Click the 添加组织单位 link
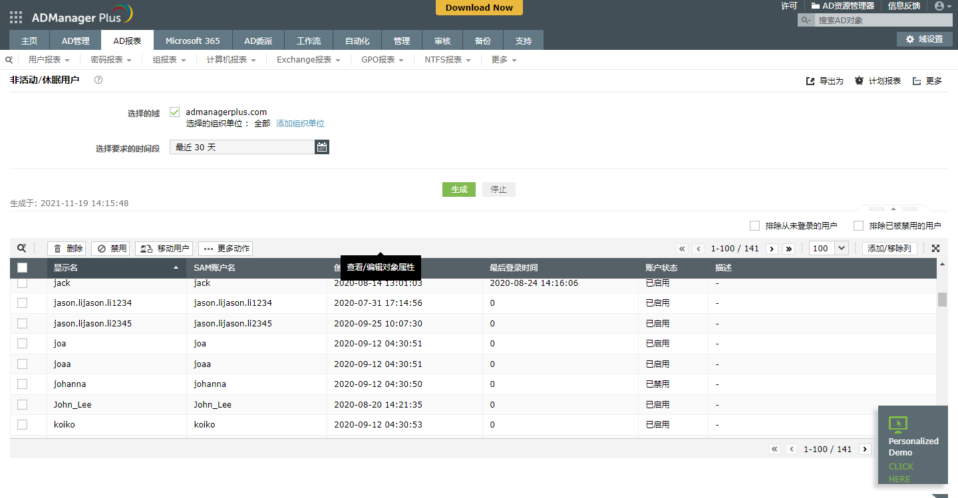This screenshot has width=958, height=498. click(x=300, y=124)
